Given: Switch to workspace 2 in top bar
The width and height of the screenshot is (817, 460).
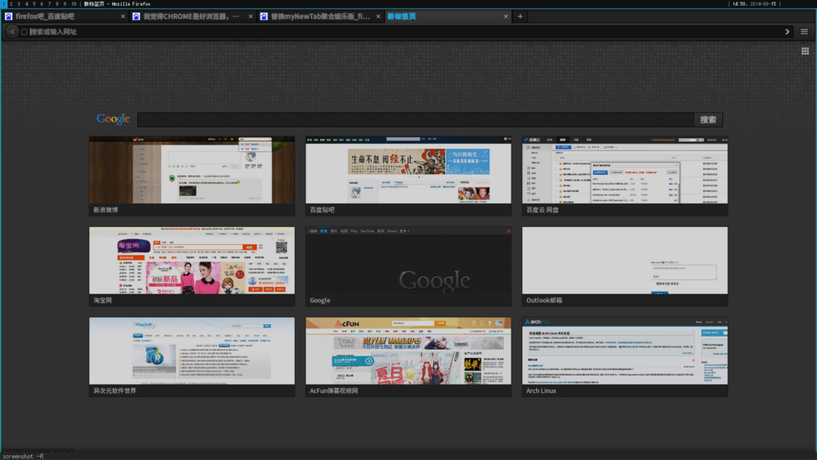Looking at the screenshot, I should pyautogui.click(x=11, y=3).
